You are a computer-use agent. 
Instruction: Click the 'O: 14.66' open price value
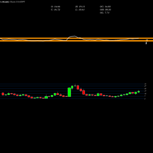[55, 7]
